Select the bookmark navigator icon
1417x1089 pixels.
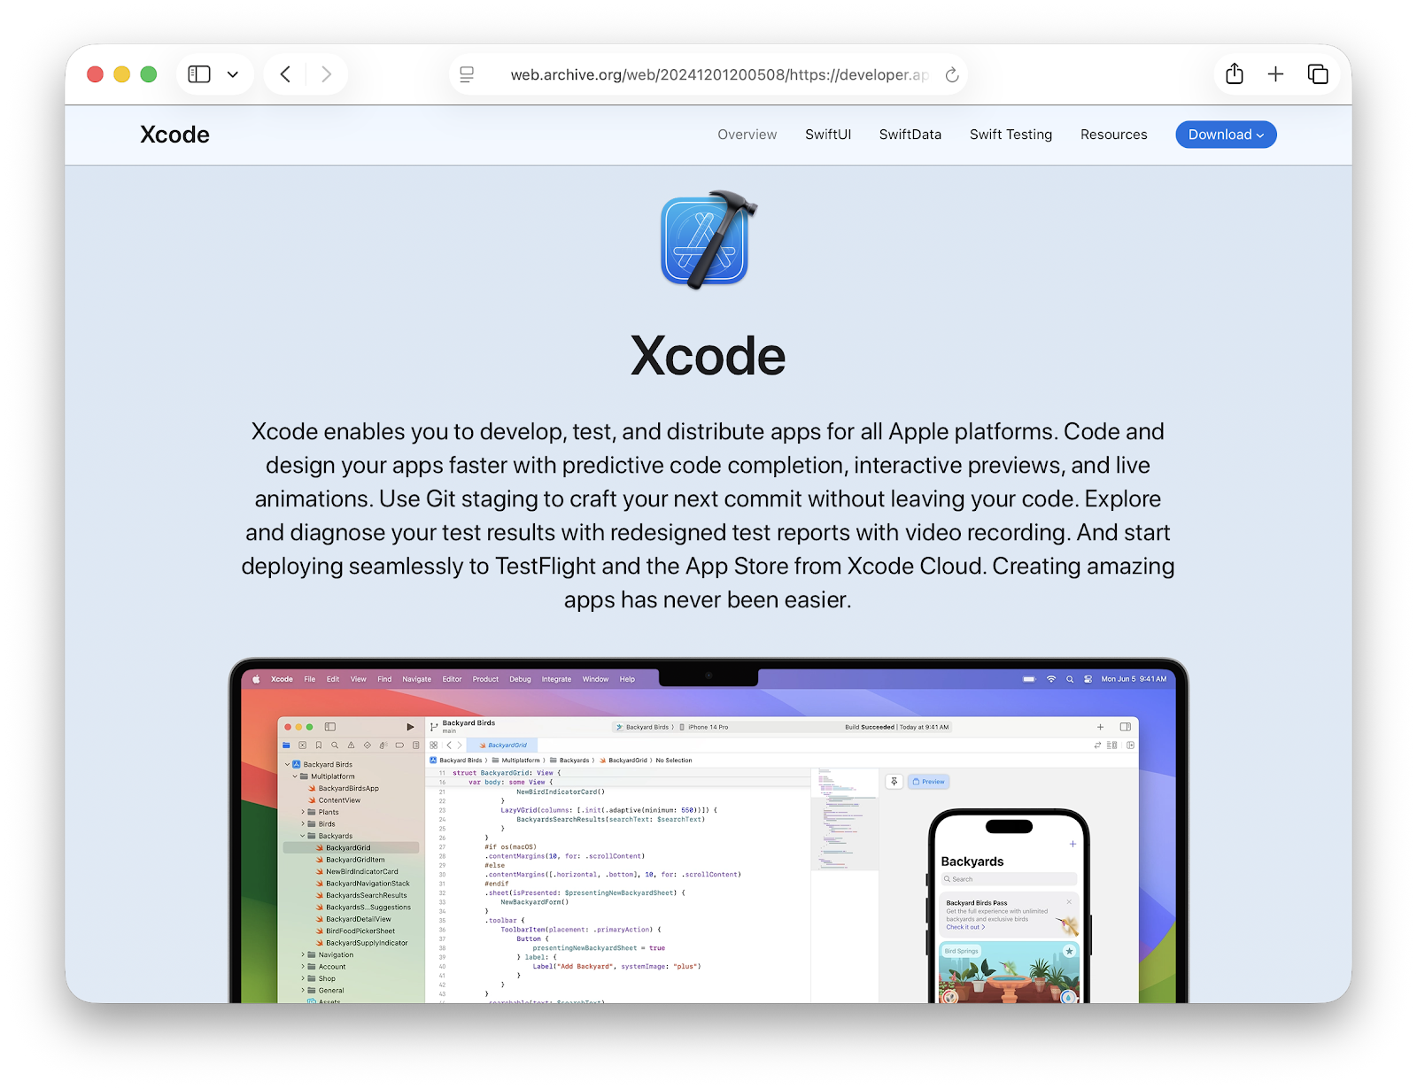pyautogui.click(x=319, y=745)
